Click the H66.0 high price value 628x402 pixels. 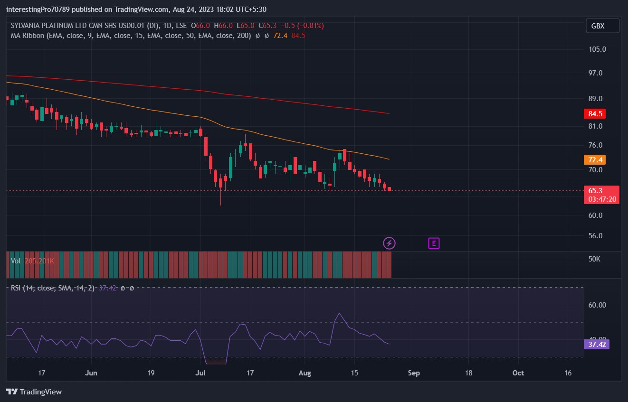(x=223, y=26)
